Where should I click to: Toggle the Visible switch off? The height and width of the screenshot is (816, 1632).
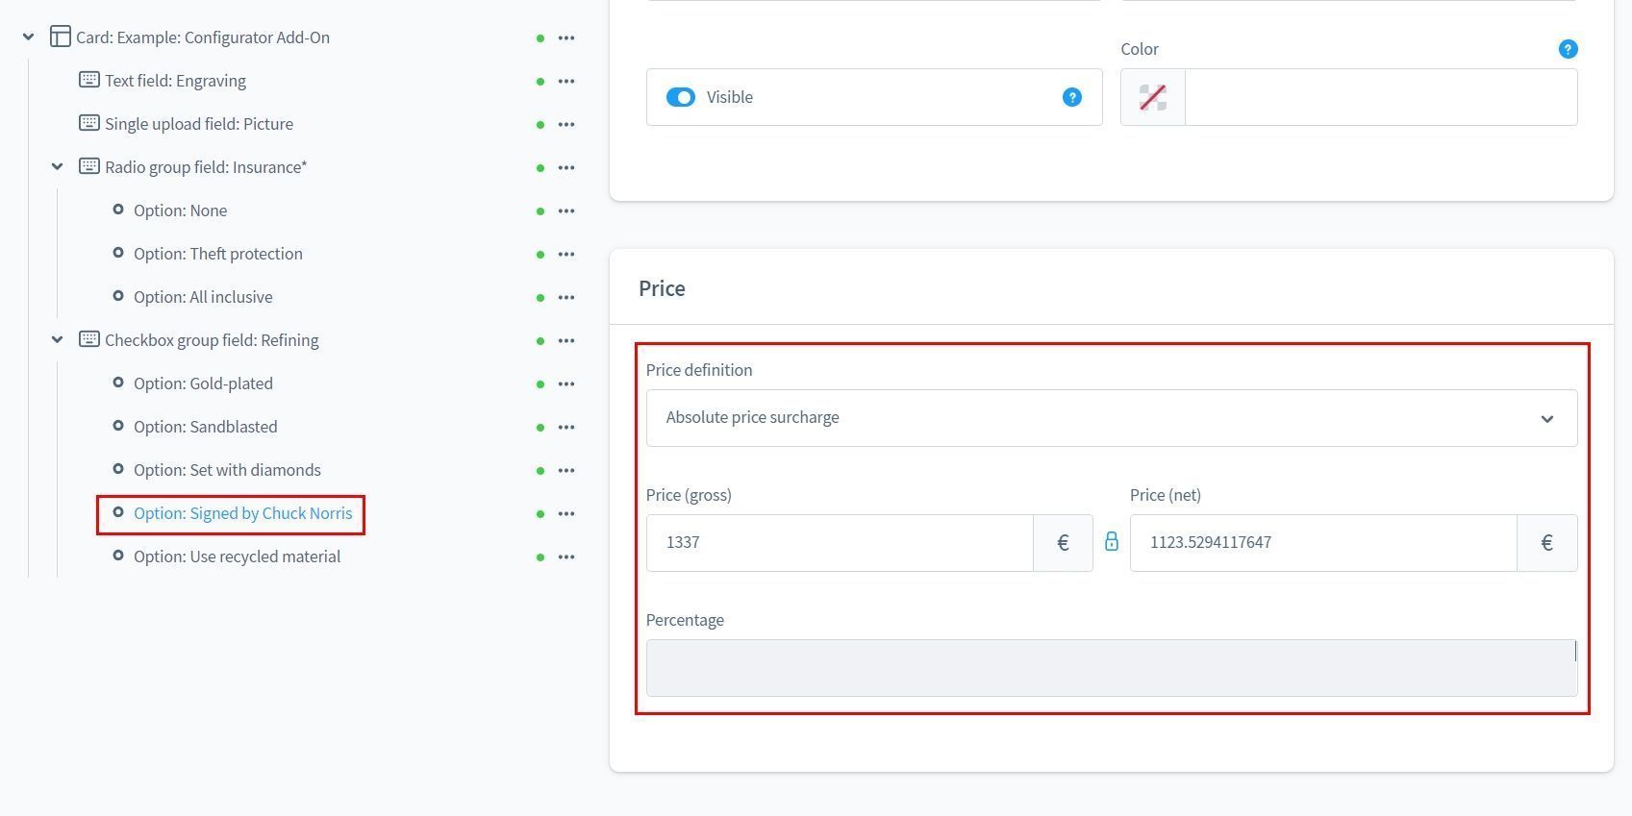(x=681, y=97)
